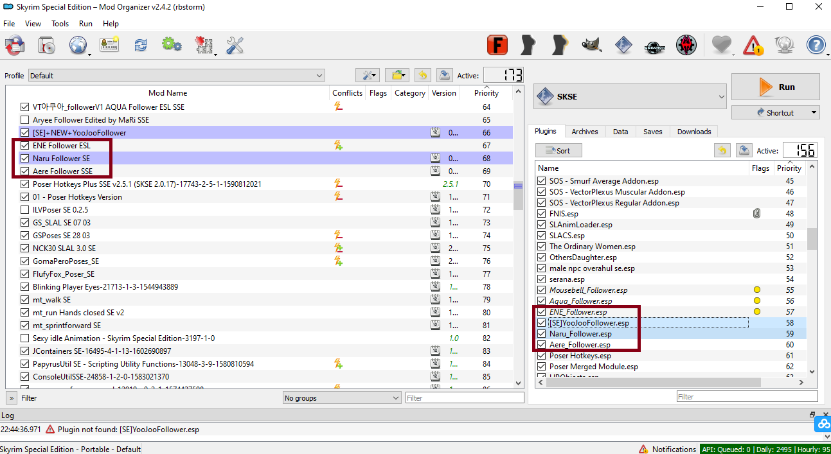The image size is (831, 454).
Task: Click the Refresh icon in the toolbar
Action: (x=140, y=45)
